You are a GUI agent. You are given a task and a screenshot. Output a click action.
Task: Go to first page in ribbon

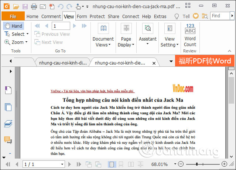(37, 26)
